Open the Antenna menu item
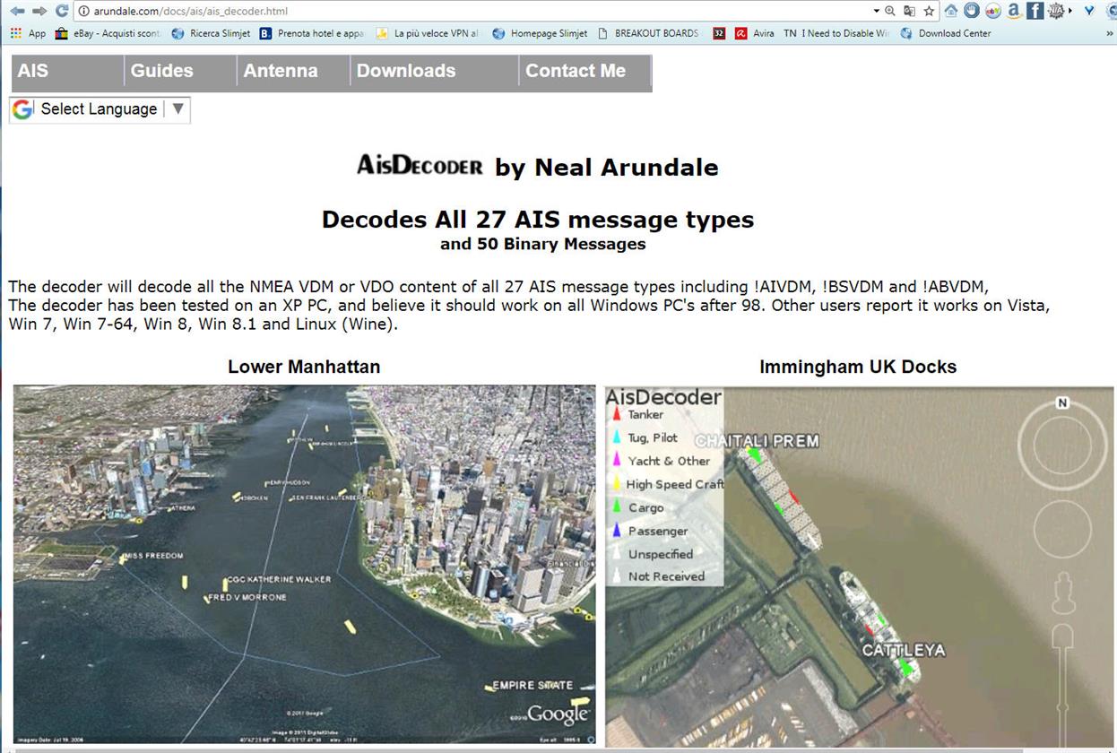 (293, 72)
